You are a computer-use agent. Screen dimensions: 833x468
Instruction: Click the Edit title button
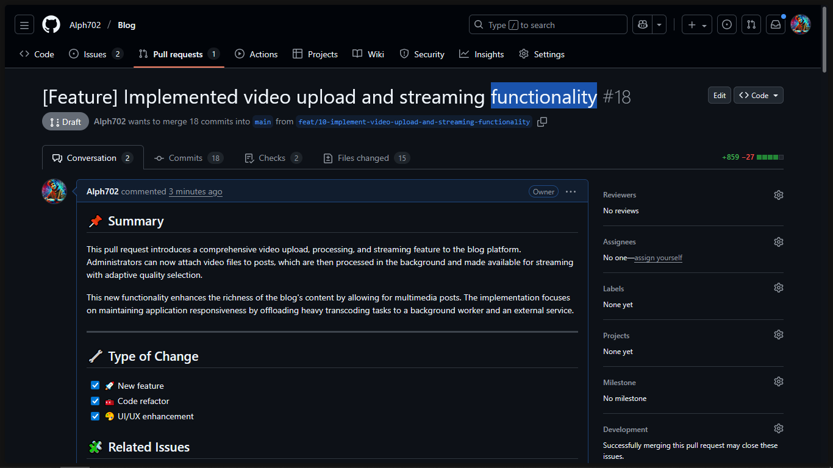[720, 96]
